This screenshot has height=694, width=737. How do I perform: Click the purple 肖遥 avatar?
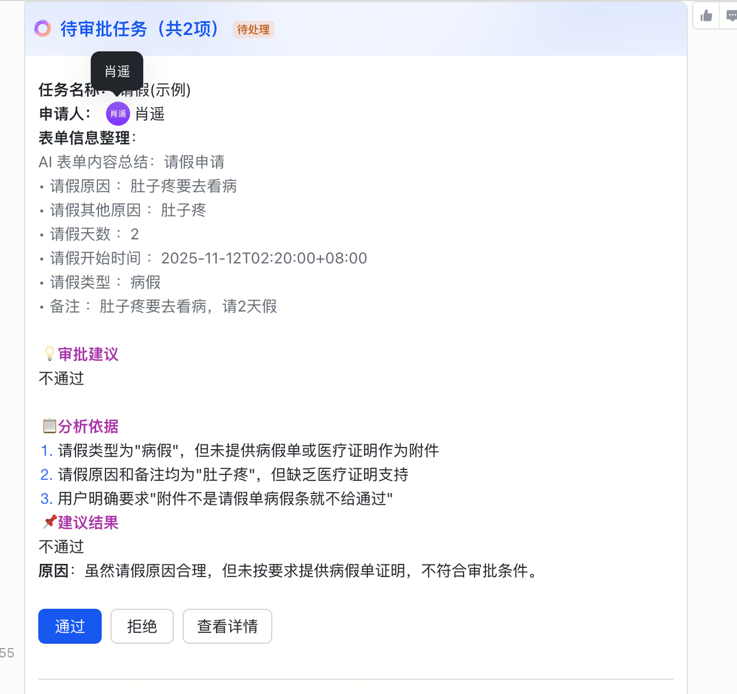click(117, 114)
